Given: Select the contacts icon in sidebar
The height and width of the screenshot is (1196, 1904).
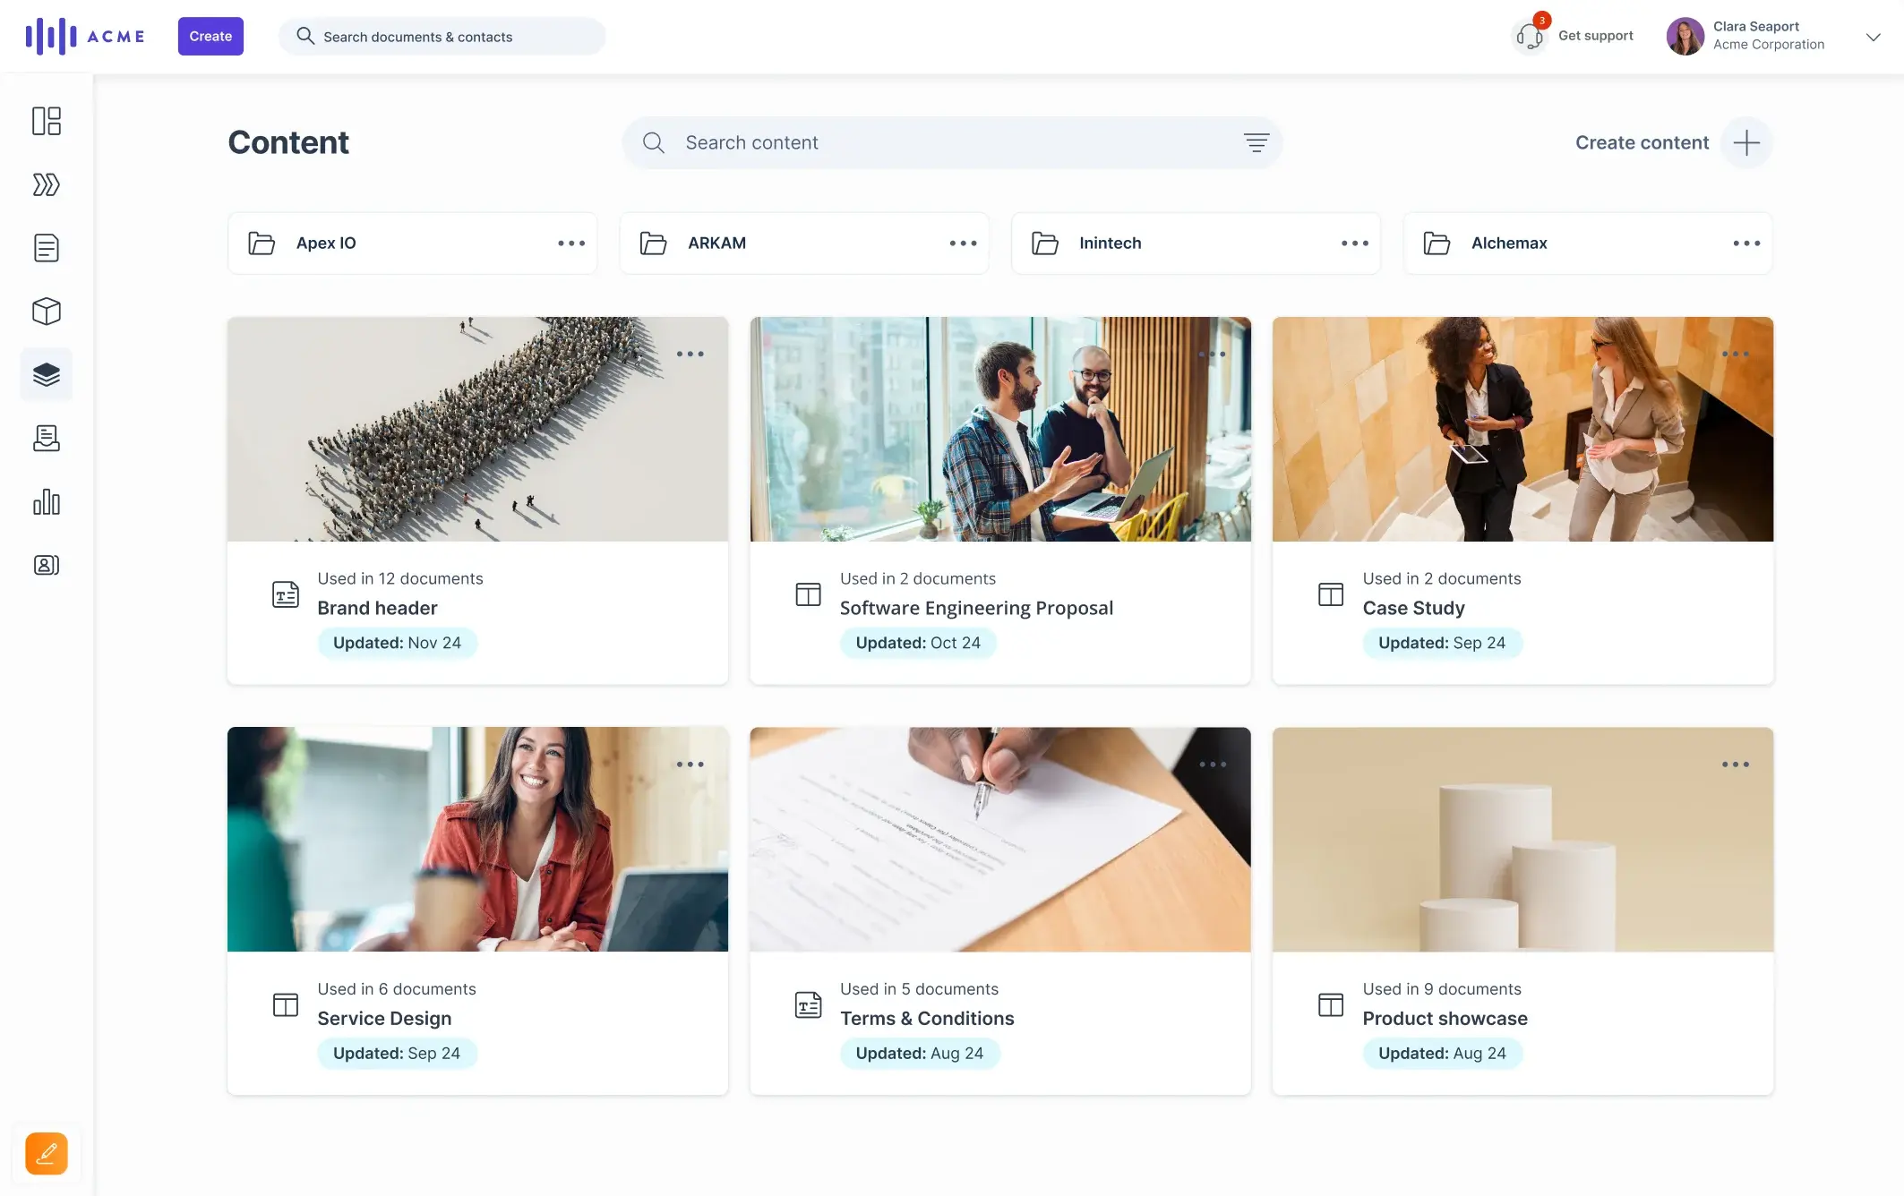Looking at the screenshot, I should click(x=46, y=564).
